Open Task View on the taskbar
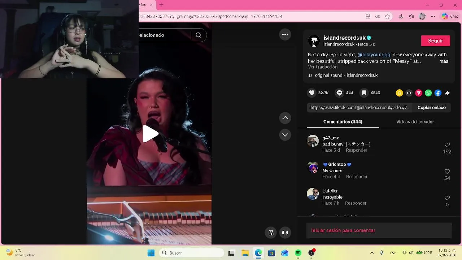This screenshot has width=462, height=260. pos(231,253)
